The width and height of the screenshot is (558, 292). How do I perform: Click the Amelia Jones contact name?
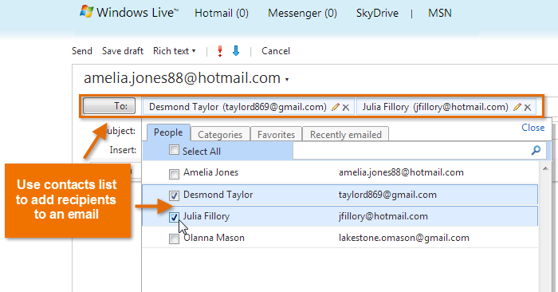pyautogui.click(x=210, y=172)
